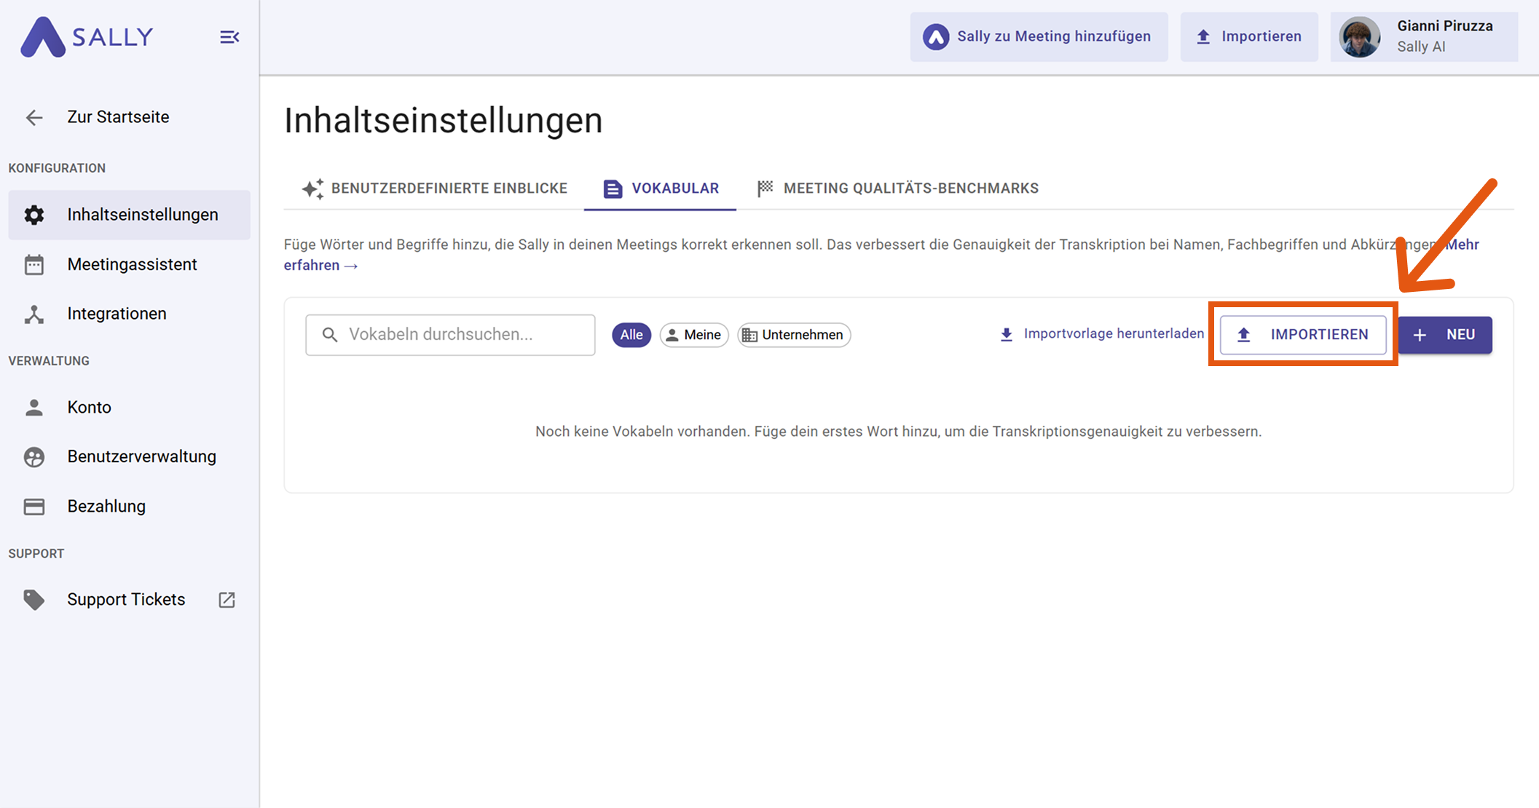
Task: Click the NEU button
Action: (1444, 335)
